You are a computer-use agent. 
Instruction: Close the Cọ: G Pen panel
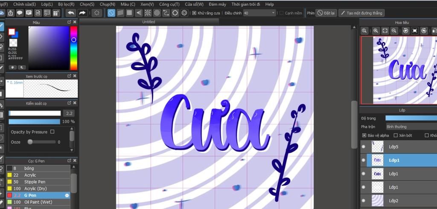tap(75, 160)
